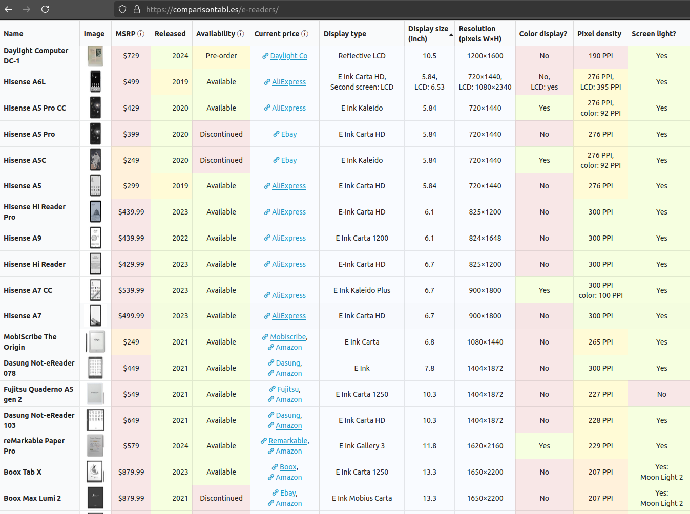Image resolution: width=690 pixels, height=514 pixels.
Task: Sort table by Released column header
Action: tap(170, 34)
